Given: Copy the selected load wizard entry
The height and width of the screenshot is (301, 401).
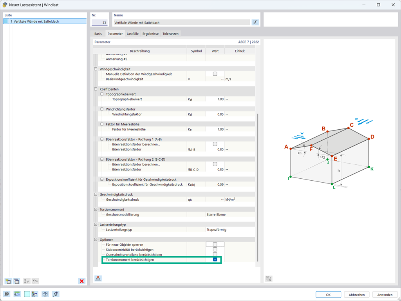Looking at the screenshot, I should [x=16, y=281].
